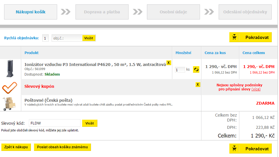The height and width of the screenshot is (157, 279).
Task: Click the ionizer product thumbnail image
Action: pos(10,69)
